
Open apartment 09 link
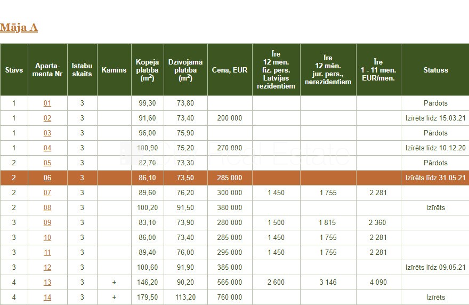(47, 223)
